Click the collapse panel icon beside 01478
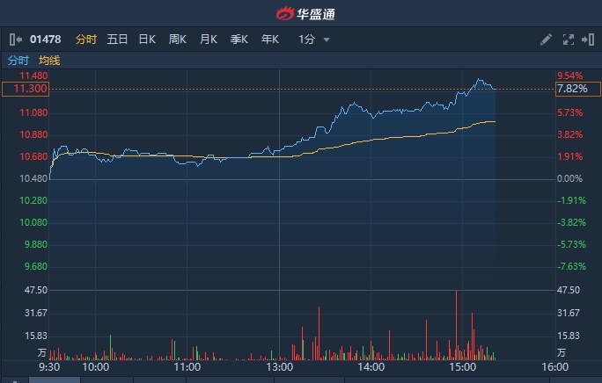602x383 pixels. click(x=16, y=40)
